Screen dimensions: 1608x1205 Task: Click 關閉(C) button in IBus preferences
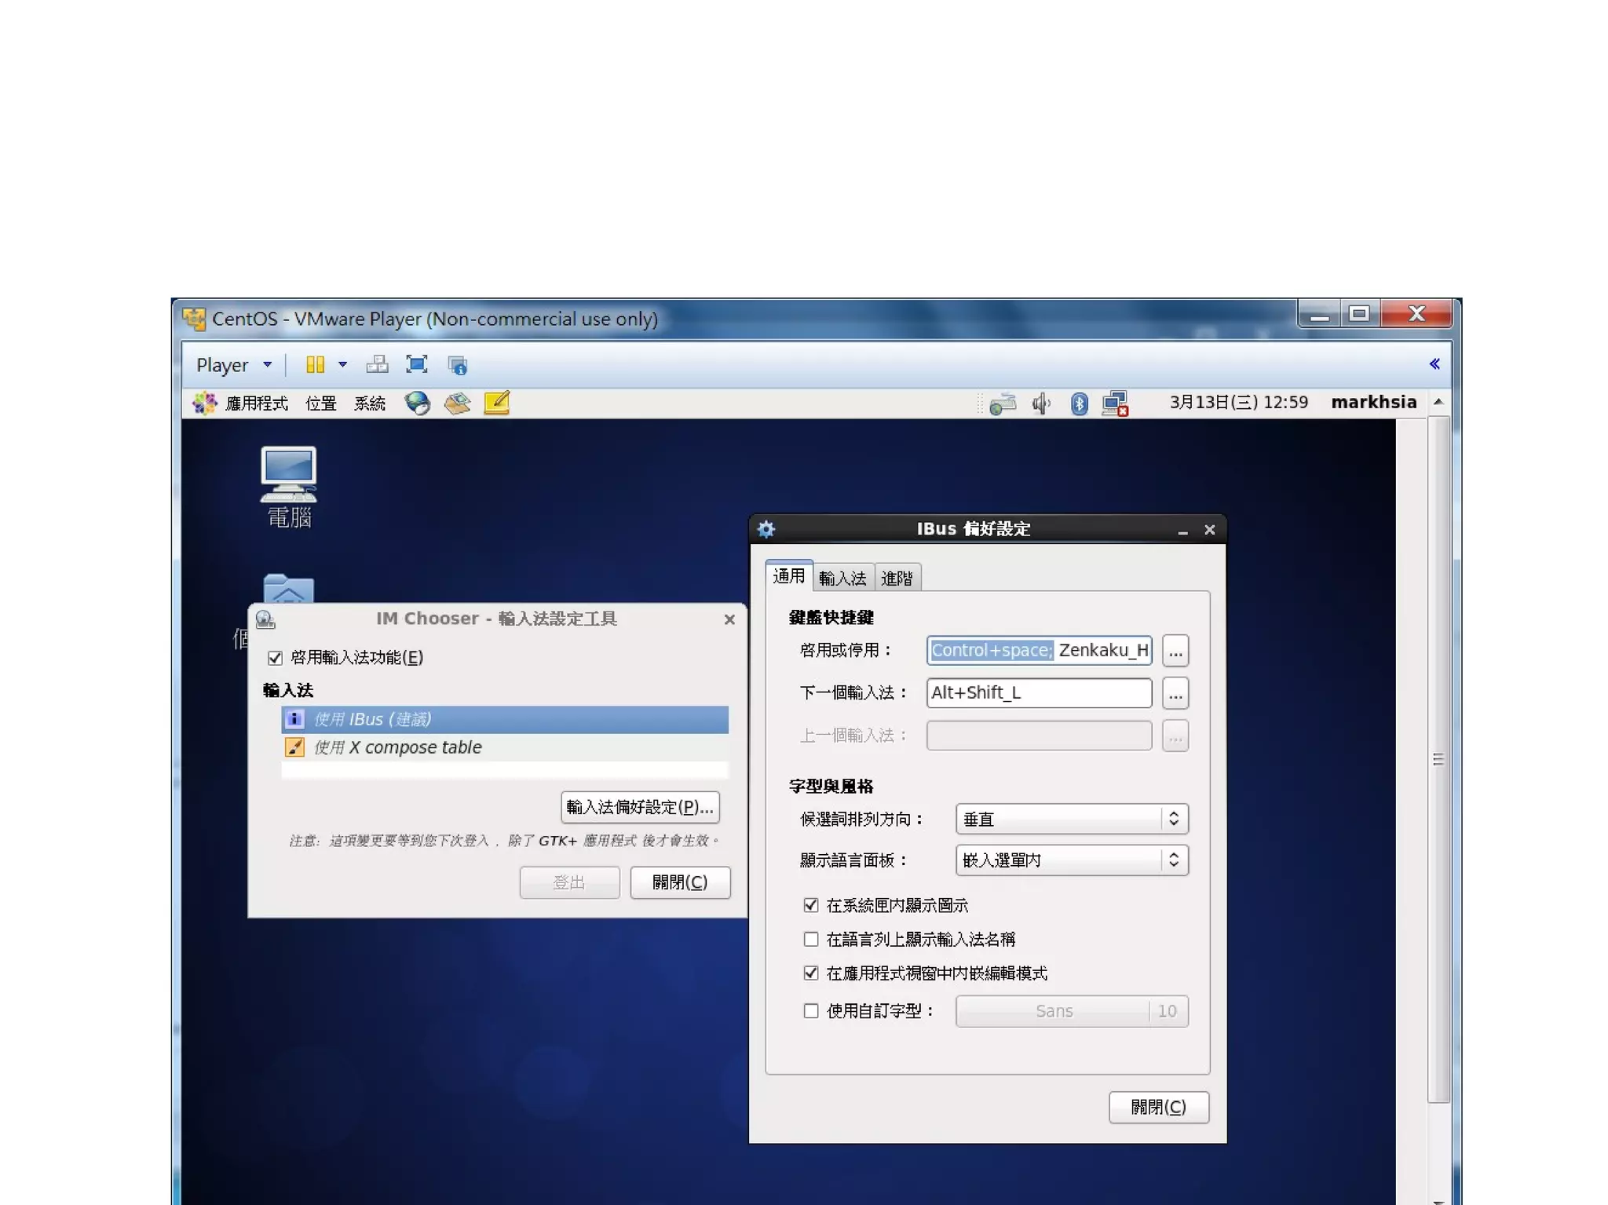point(1158,1107)
